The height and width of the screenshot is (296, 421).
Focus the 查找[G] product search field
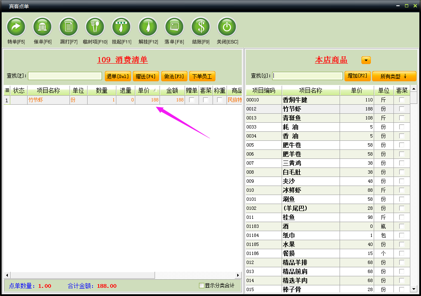click(x=308, y=76)
